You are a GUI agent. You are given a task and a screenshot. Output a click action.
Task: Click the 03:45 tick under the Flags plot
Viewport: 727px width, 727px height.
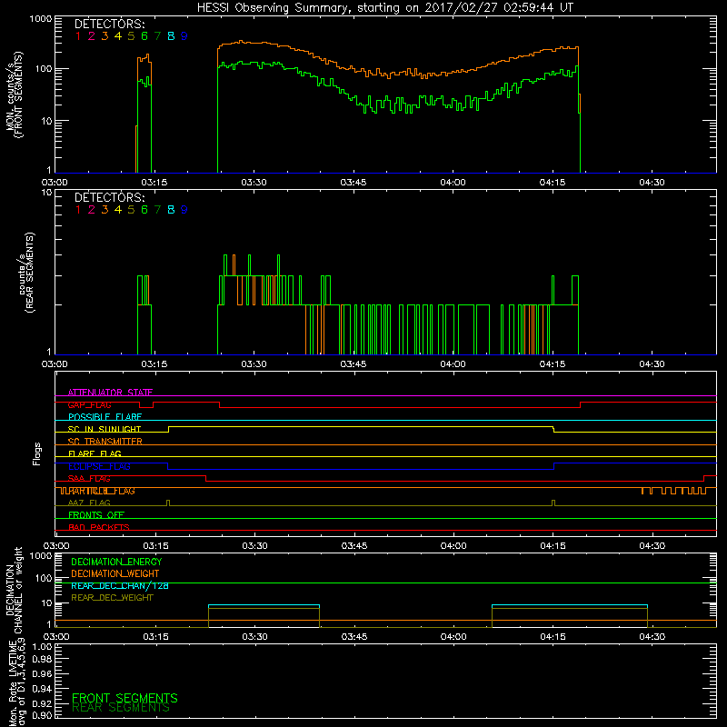(354, 546)
